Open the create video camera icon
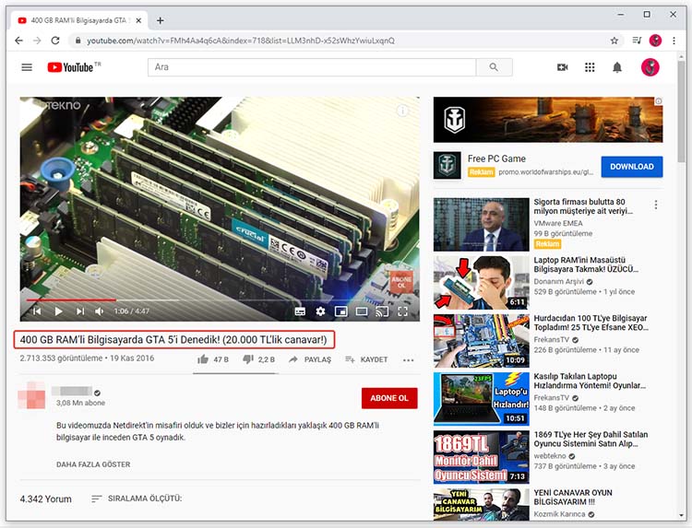This screenshot has width=692, height=528. click(563, 67)
